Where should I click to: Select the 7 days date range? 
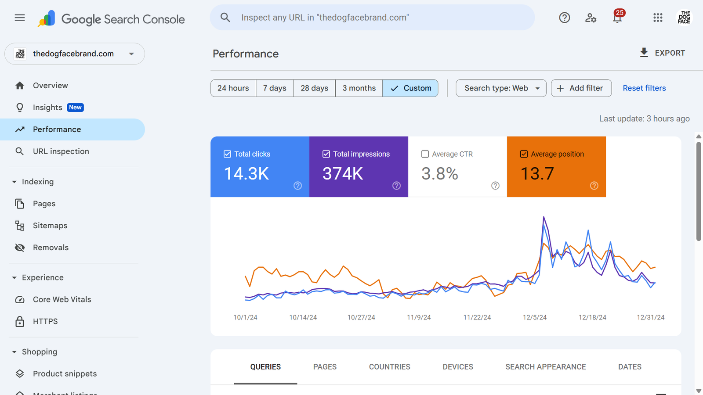[x=275, y=88]
